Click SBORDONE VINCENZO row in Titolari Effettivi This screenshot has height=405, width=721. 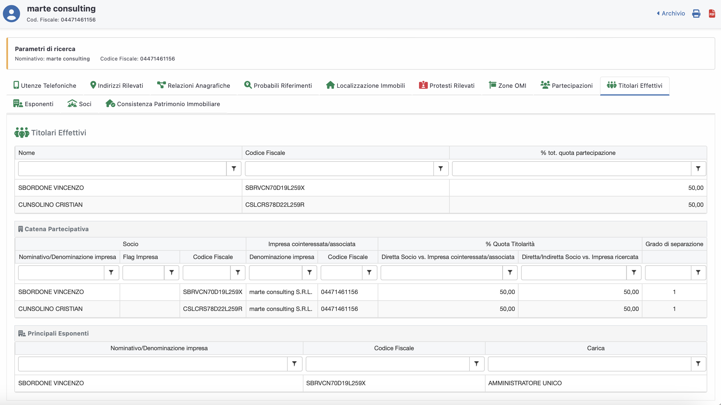tap(51, 188)
